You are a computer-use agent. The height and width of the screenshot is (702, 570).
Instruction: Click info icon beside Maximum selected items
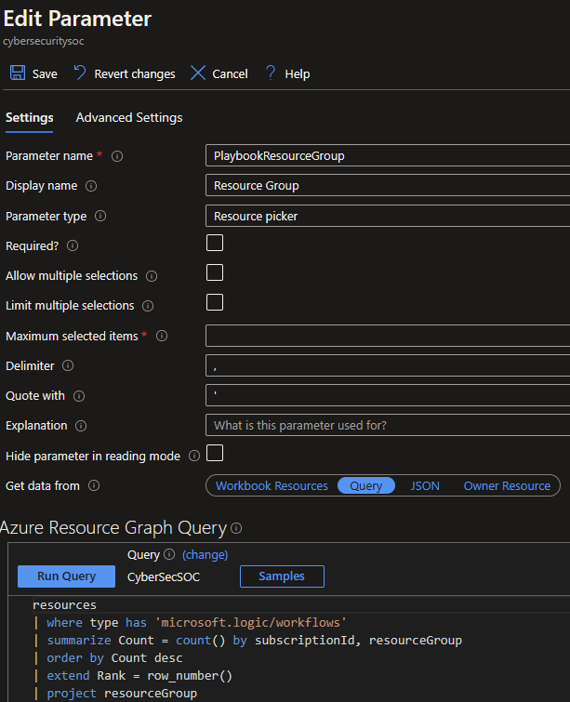[162, 336]
